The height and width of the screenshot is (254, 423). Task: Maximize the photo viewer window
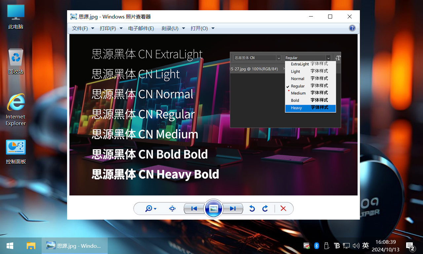pyautogui.click(x=330, y=17)
